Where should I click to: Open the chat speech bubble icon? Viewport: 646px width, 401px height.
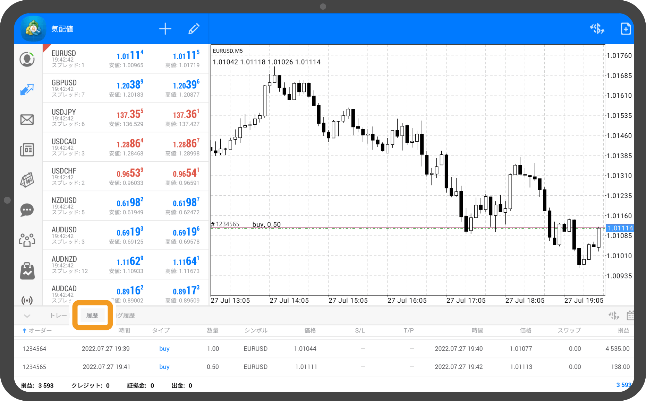click(x=27, y=210)
